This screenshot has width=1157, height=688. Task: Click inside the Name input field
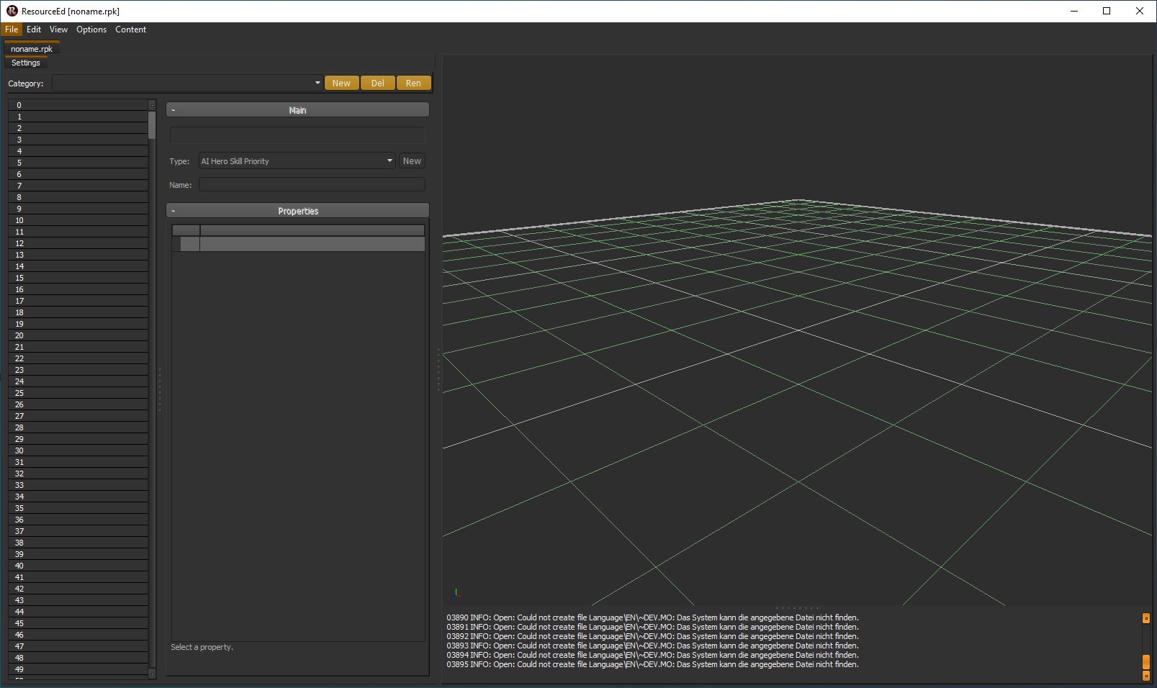pyautogui.click(x=311, y=184)
